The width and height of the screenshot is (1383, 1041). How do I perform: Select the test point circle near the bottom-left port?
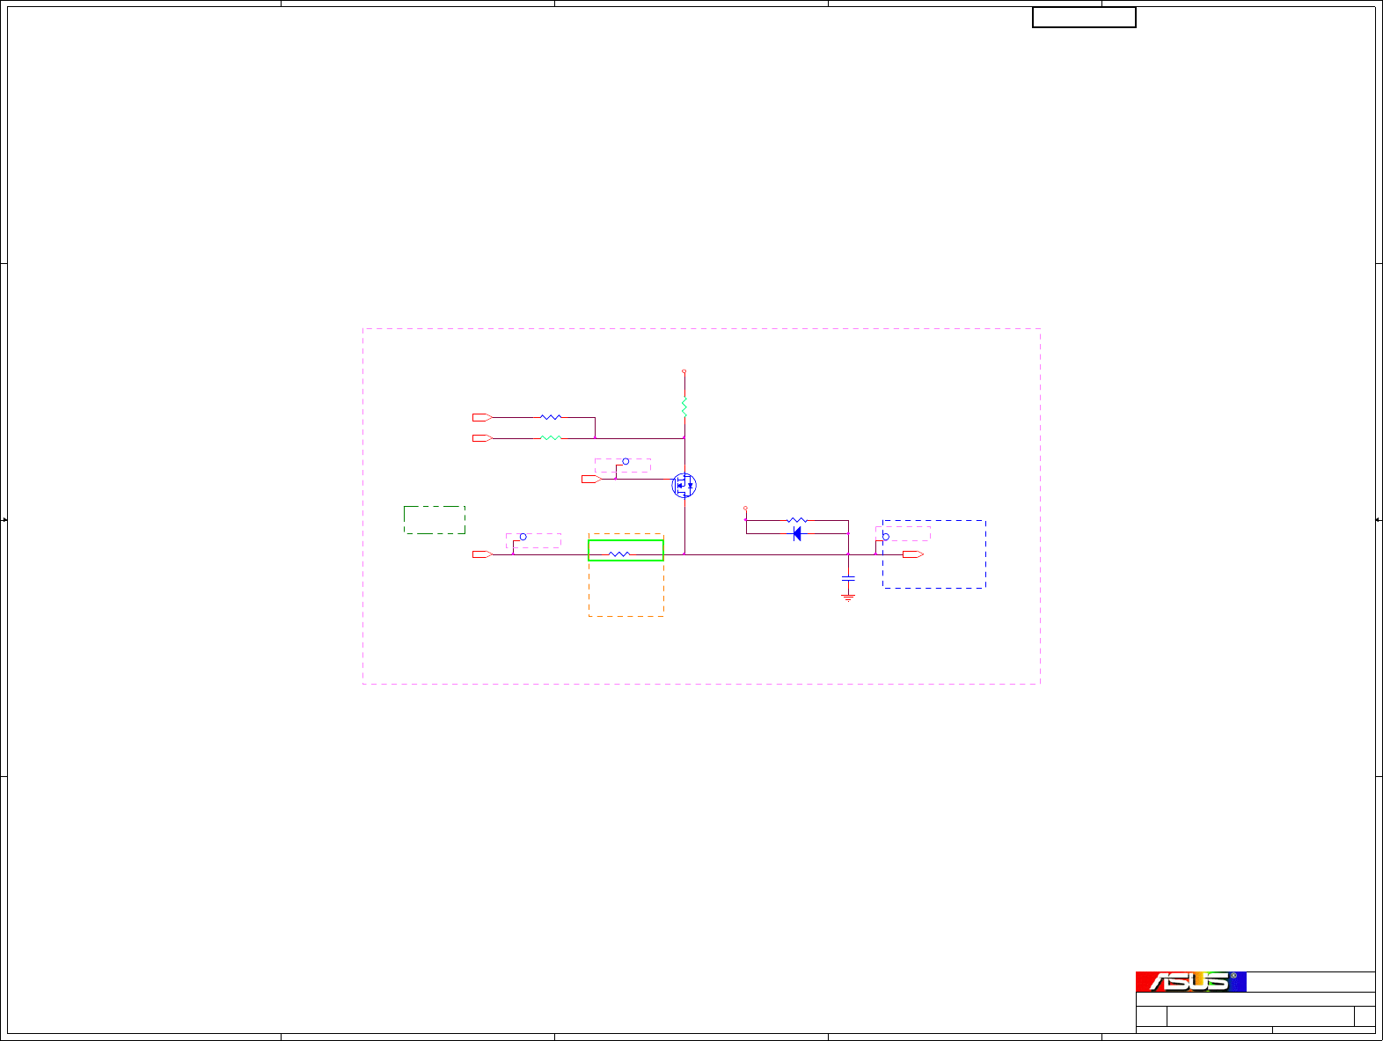pyautogui.click(x=523, y=537)
